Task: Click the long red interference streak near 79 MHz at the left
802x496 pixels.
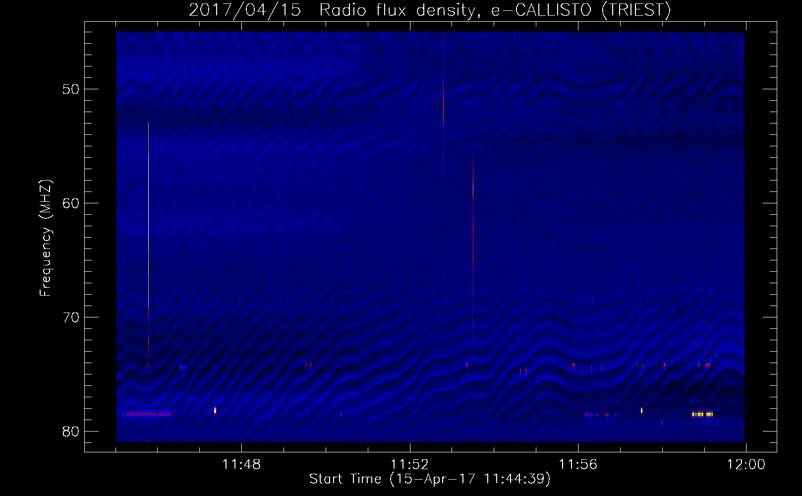Action: [147, 414]
